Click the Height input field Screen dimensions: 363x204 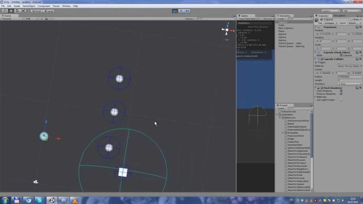tap(350, 80)
